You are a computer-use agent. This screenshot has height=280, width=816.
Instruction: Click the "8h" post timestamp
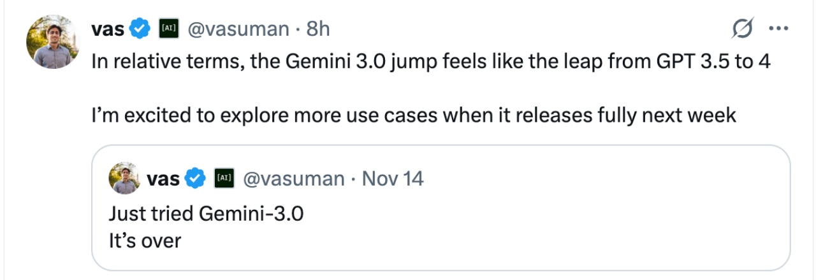click(318, 29)
